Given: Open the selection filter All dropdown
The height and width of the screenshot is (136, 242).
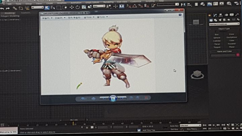Looking at the screenshot, I should click(37, 7).
